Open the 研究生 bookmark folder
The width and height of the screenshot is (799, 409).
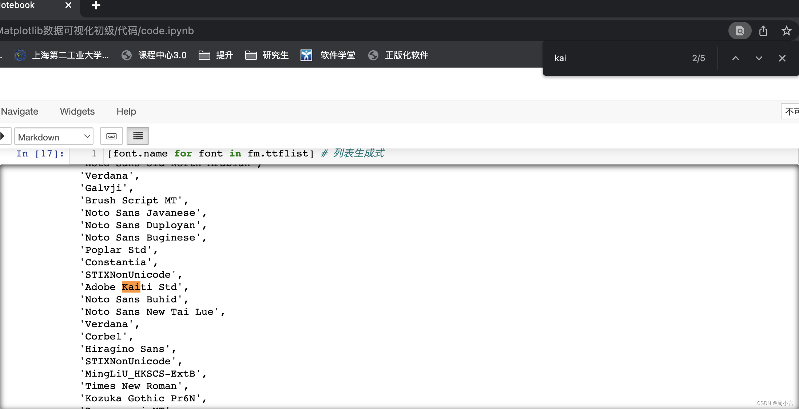click(267, 55)
